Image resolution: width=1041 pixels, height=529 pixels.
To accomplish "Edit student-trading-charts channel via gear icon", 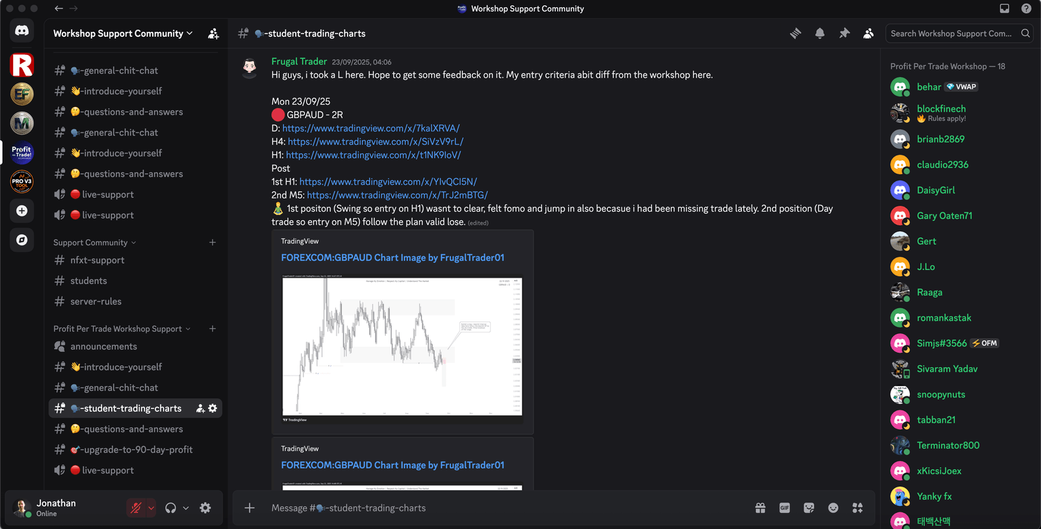I will coord(212,408).
